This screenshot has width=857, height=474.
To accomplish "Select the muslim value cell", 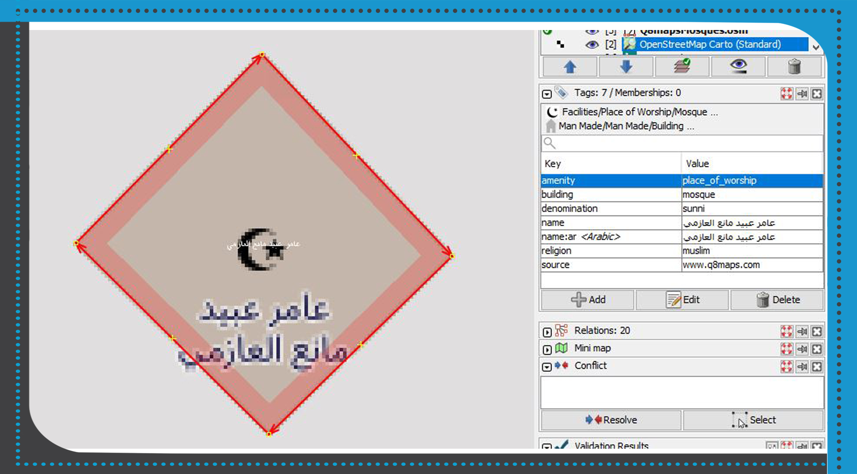I will [752, 251].
